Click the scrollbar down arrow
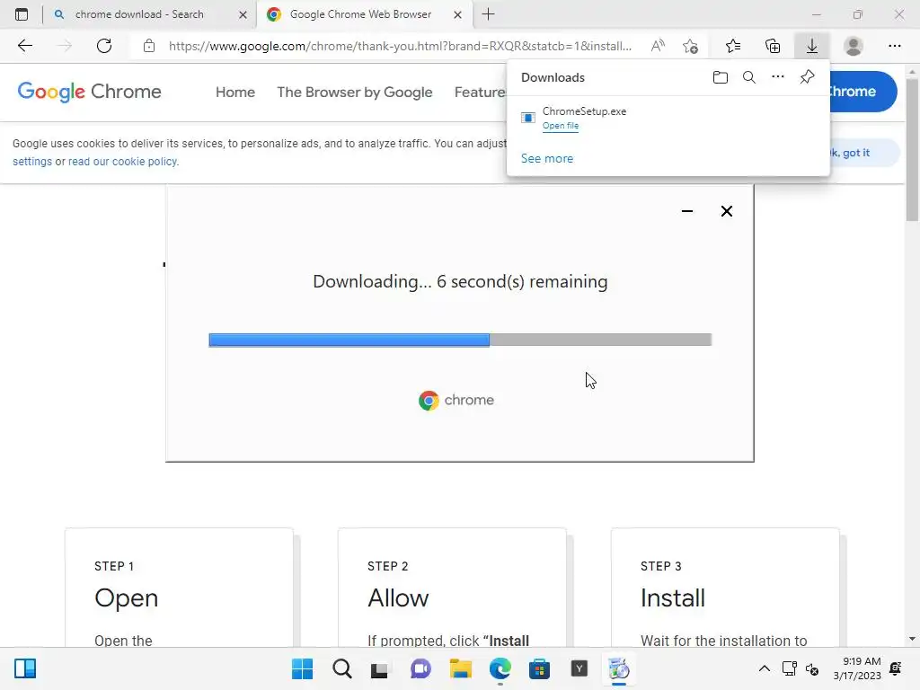 tap(912, 639)
